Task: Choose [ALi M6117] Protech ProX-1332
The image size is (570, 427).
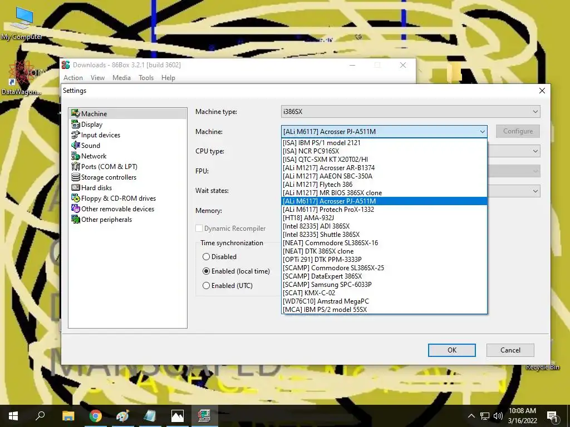Action: click(x=384, y=210)
